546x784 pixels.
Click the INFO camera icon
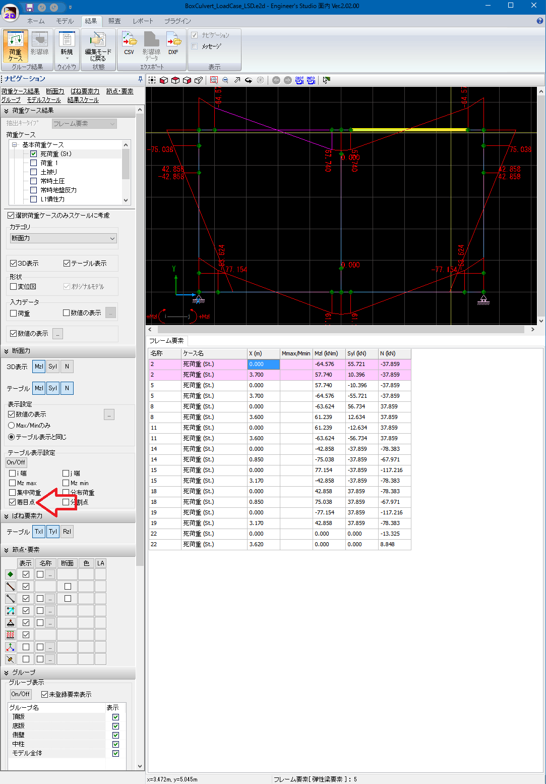[x=311, y=80]
